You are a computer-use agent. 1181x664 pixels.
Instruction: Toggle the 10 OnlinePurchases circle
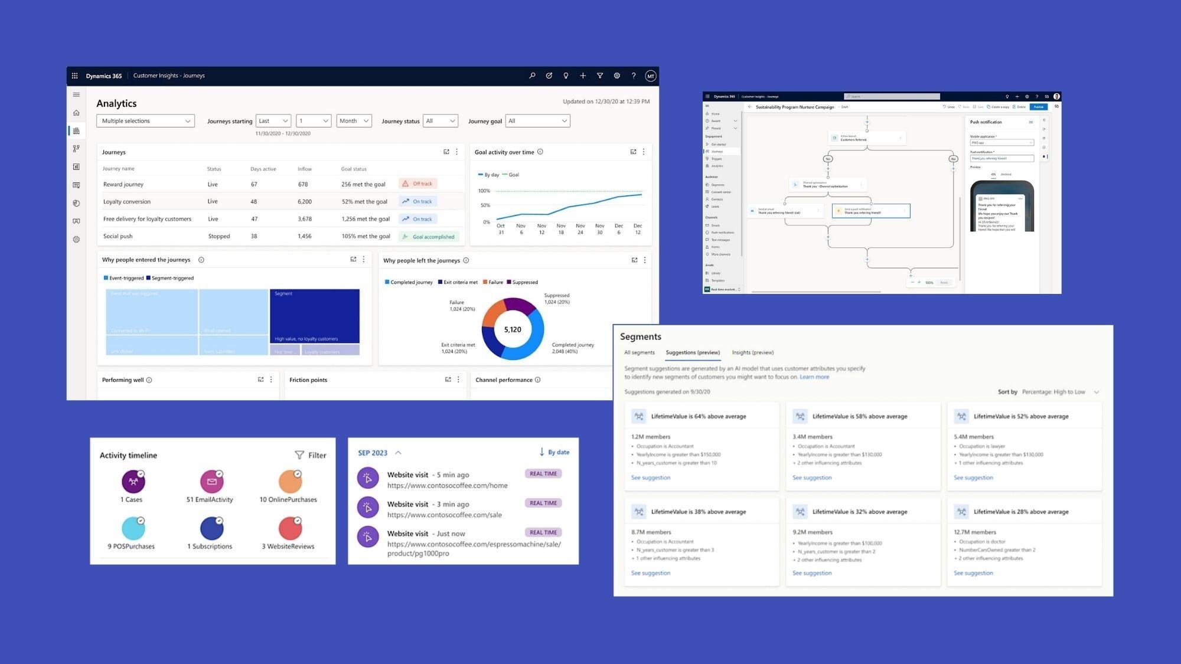(291, 482)
